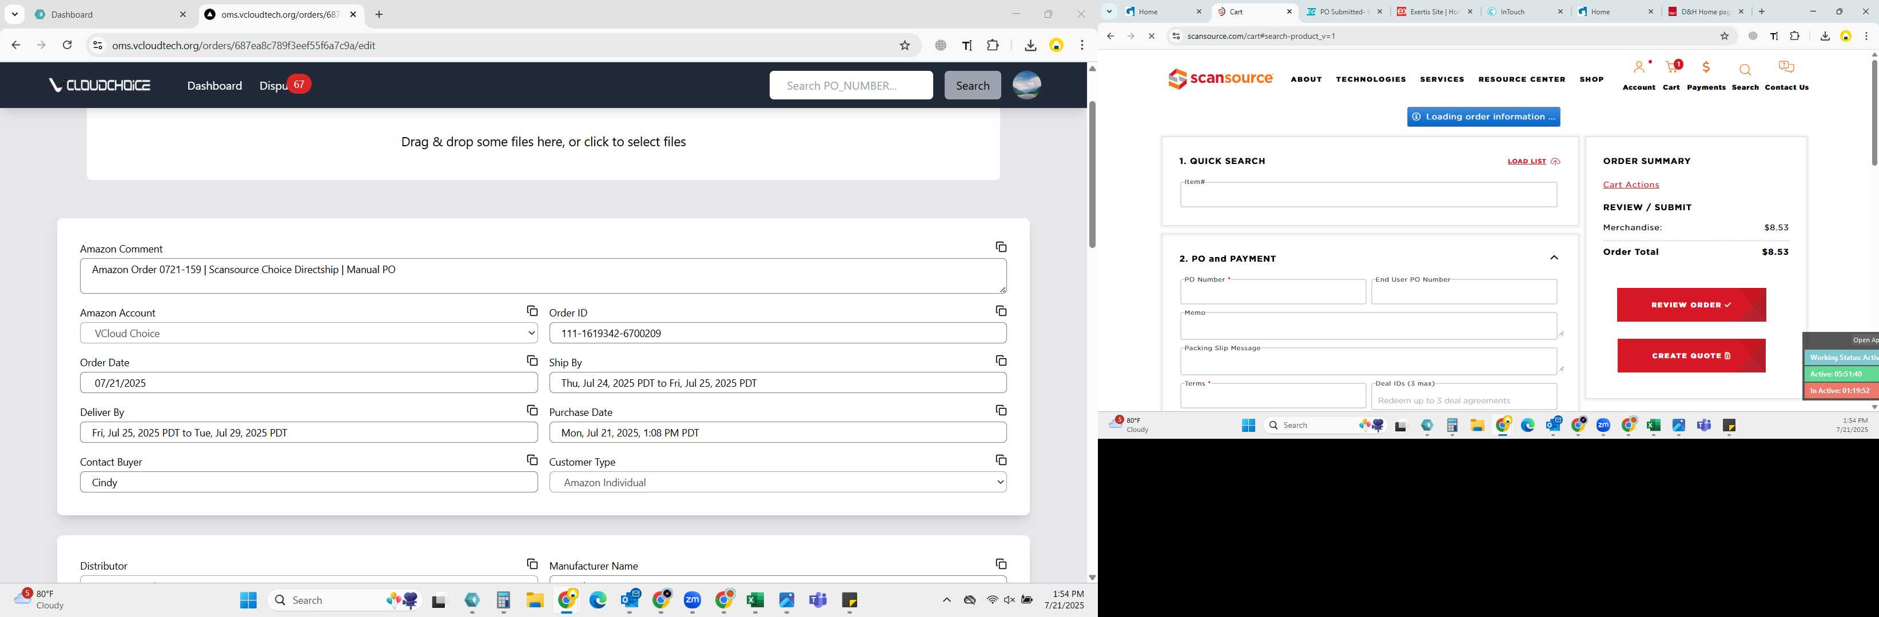Click the Contact Buyer field showing Cindy

tap(309, 482)
